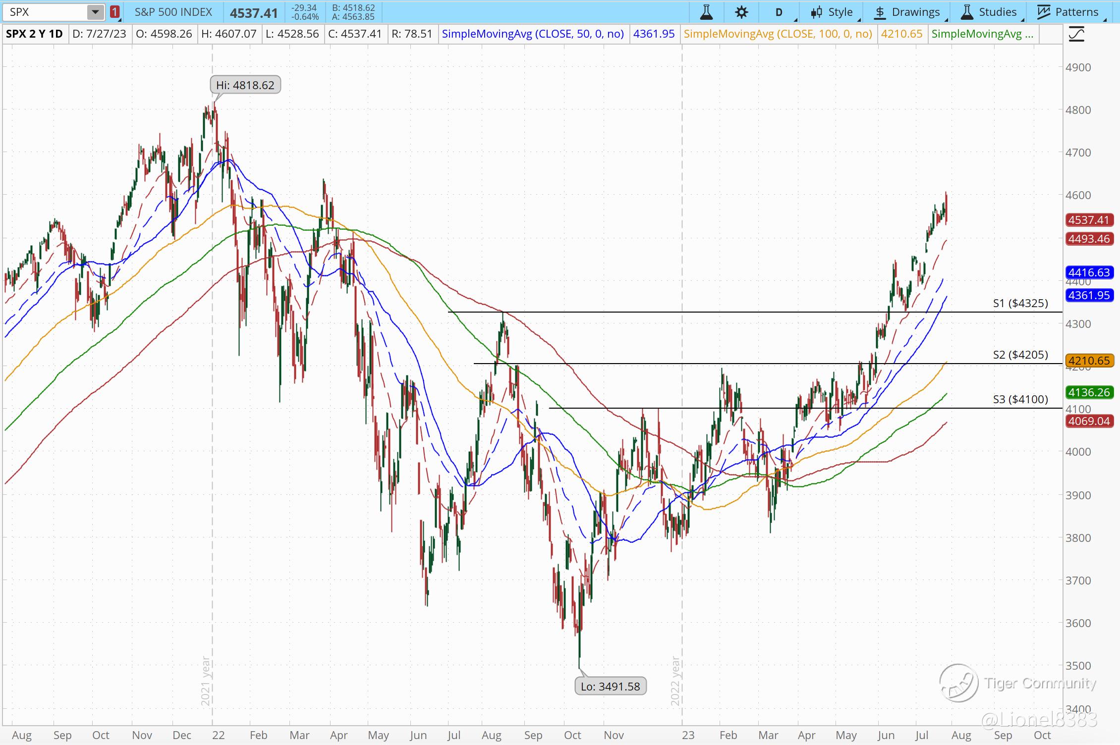Open chart settings gear icon
The image size is (1120, 745).
[741, 12]
